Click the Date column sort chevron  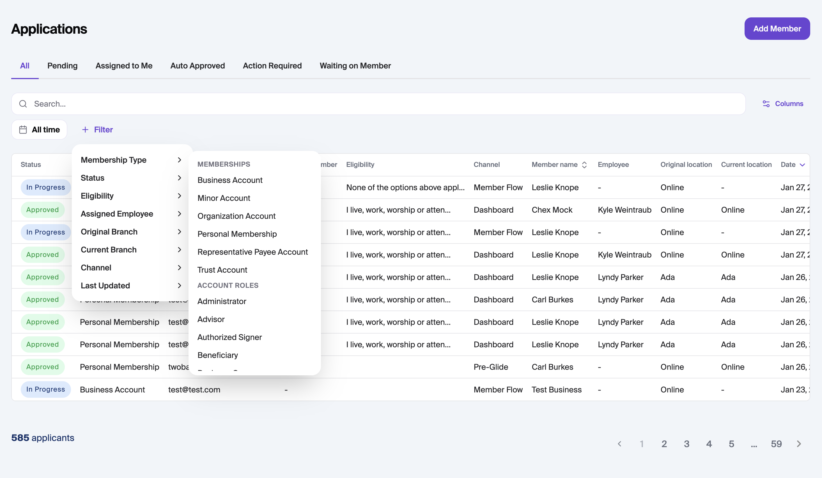(802, 165)
